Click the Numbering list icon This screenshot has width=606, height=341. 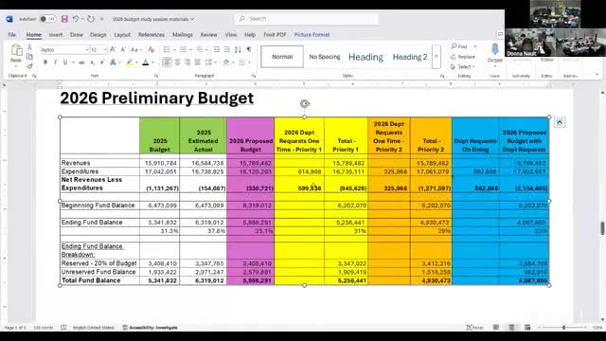click(183, 49)
